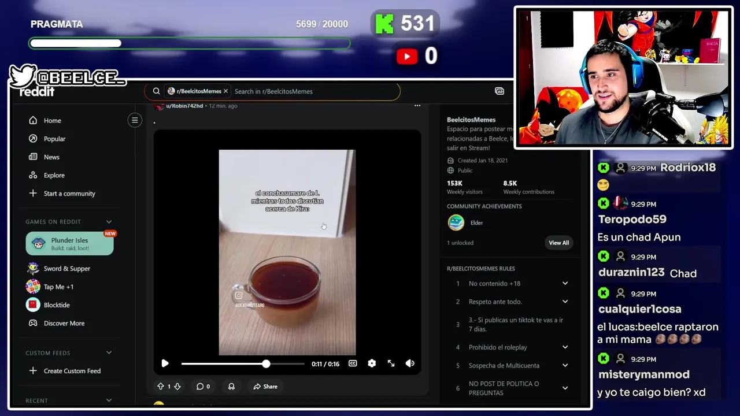Click chat username duraznin123
The image size is (740, 416).
632,272
